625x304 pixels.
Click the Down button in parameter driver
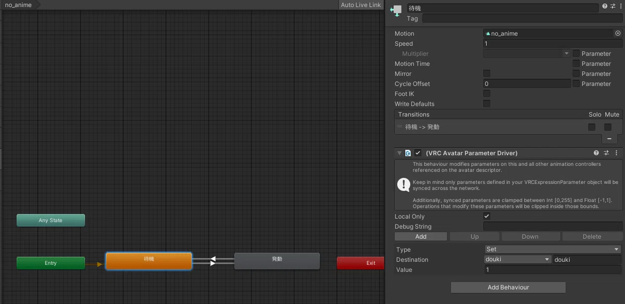click(530, 236)
